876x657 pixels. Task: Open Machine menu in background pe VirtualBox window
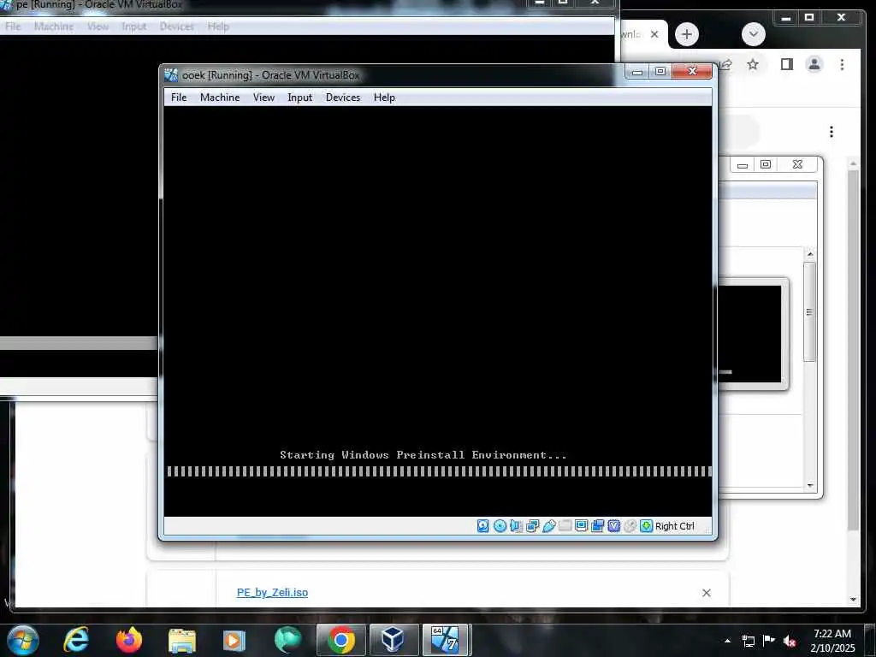pos(54,27)
